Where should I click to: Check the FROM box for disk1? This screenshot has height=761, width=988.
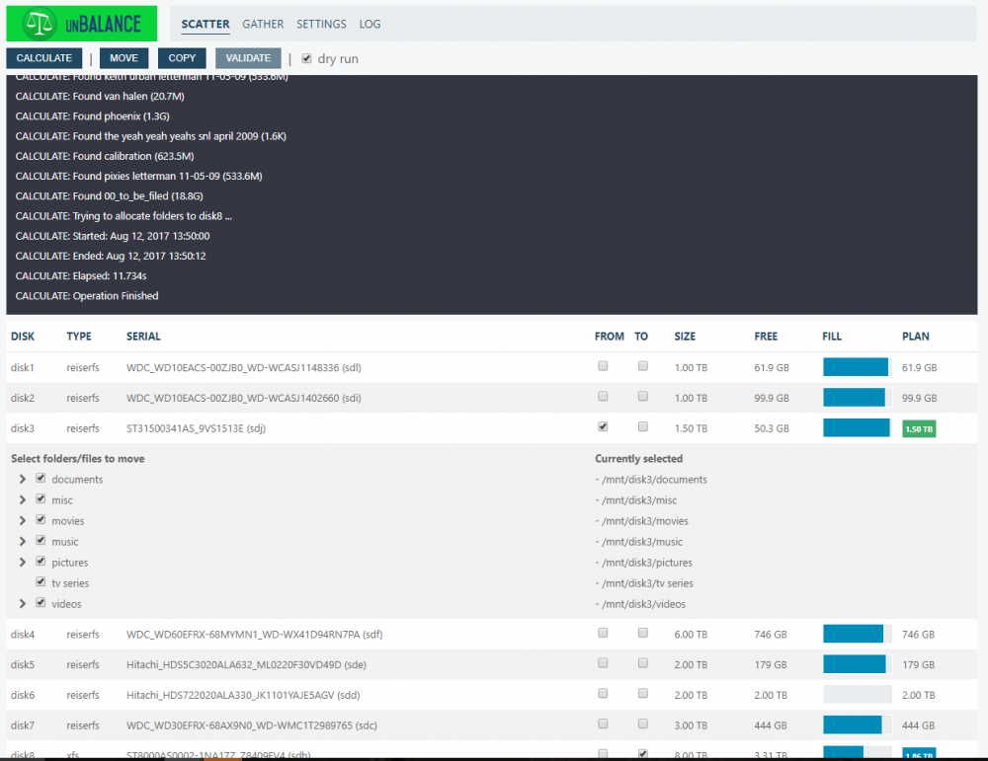pos(603,366)
